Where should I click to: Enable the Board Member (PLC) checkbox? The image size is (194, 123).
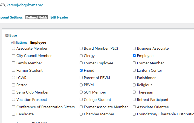click(81, 49)
